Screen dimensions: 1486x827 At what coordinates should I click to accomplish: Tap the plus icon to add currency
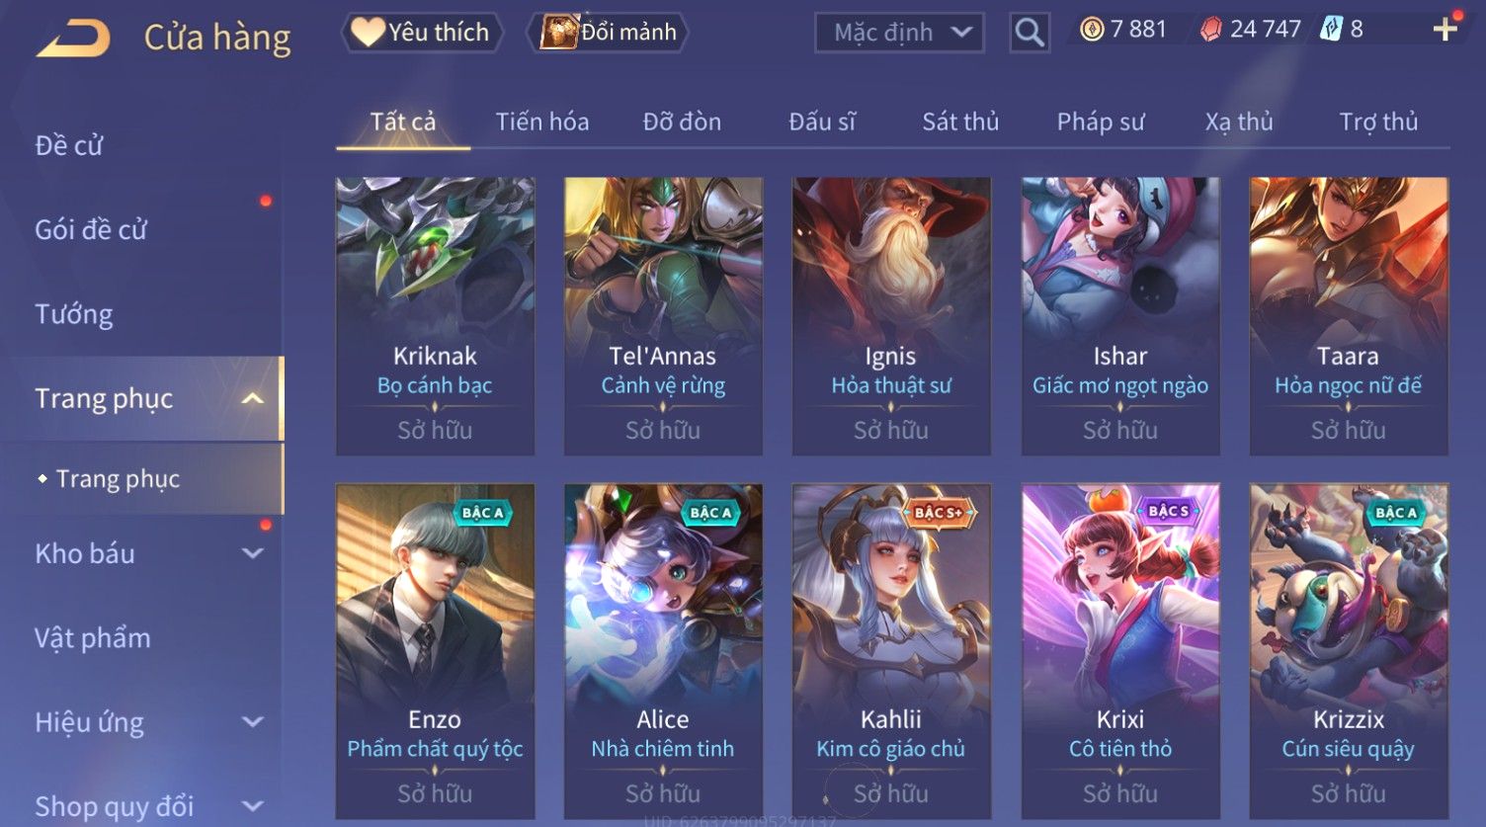(1445, 29)
